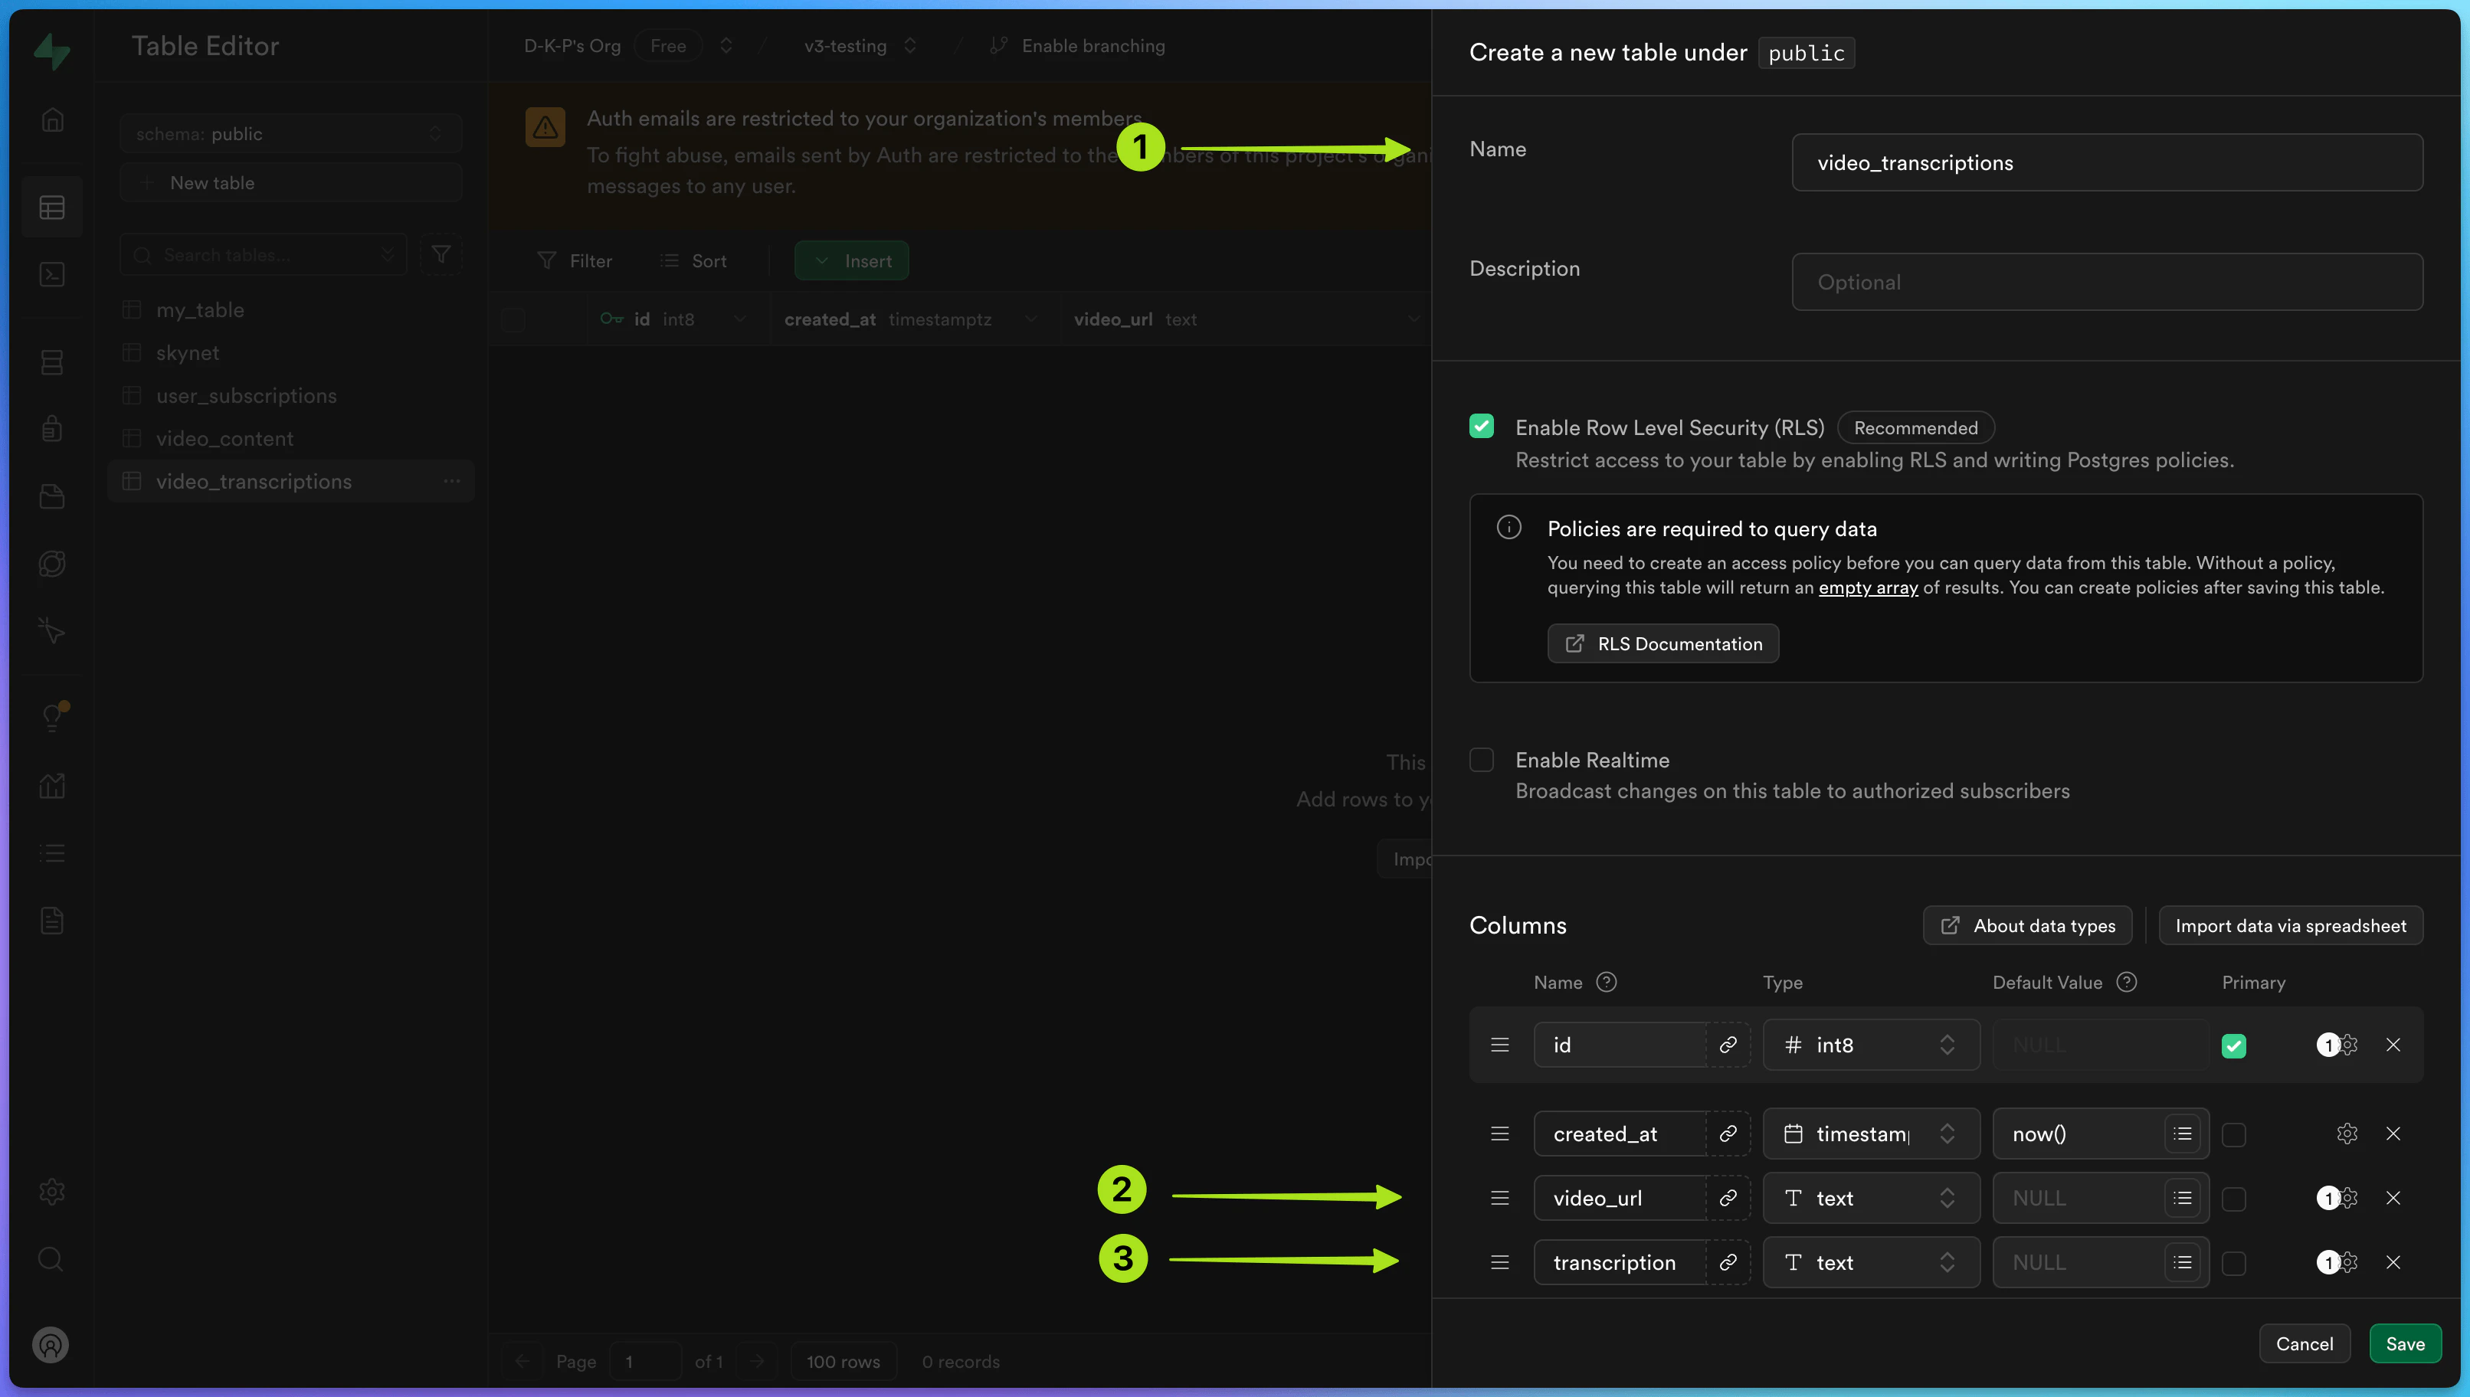
Task: Click the green Save button
Action: tap(2404, 1343)
